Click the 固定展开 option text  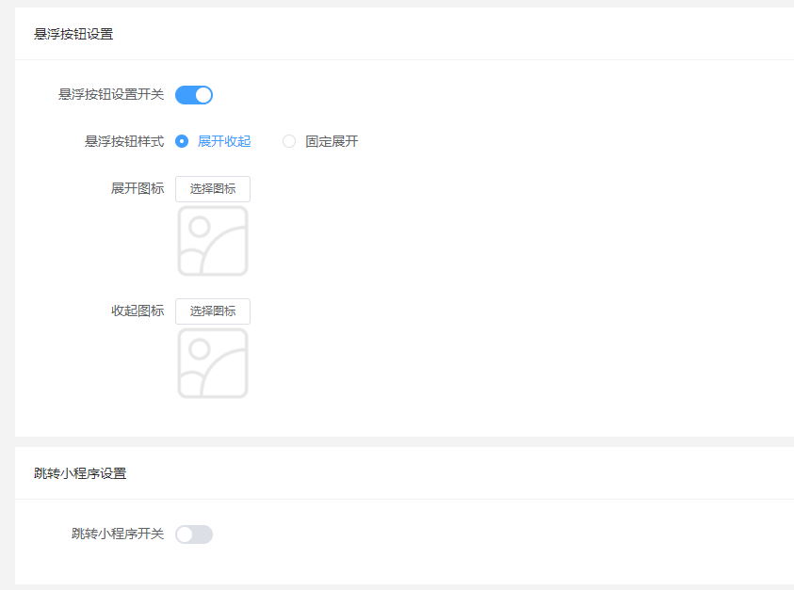(x=332, y=141)
